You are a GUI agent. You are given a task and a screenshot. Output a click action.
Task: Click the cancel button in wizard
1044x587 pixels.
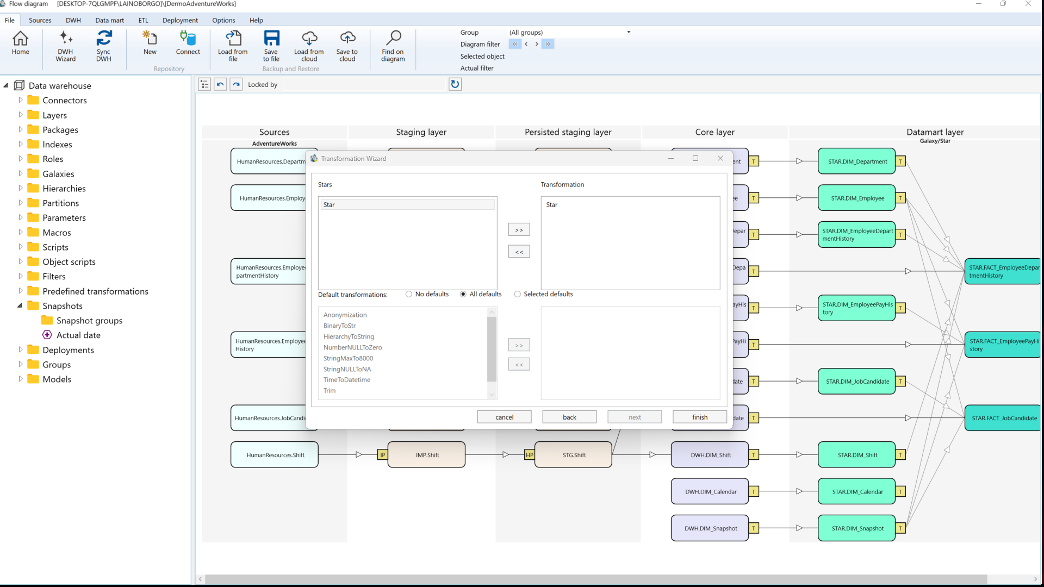(505, 417)
